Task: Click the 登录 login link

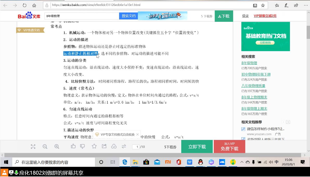Action: click(245, 16)
